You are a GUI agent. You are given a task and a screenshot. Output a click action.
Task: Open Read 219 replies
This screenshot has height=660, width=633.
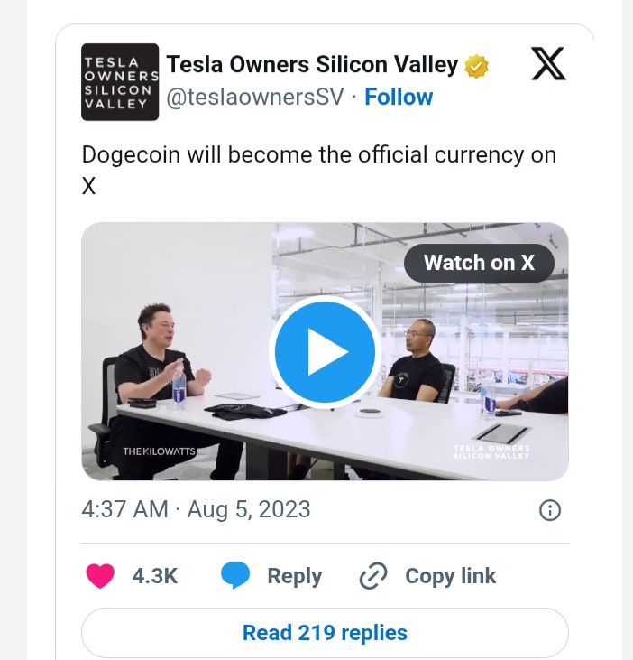pyautogui.click(x=325, y=632)
